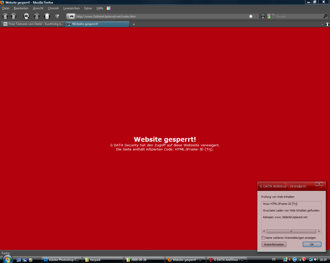Click the 'Adresse: www.3ddietel.bplaced.net' line
Screen dimensions: 330x263
point(285,217)
